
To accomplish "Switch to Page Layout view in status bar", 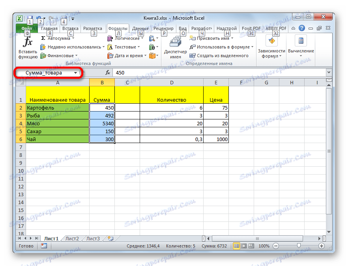I will click(243, 246).
